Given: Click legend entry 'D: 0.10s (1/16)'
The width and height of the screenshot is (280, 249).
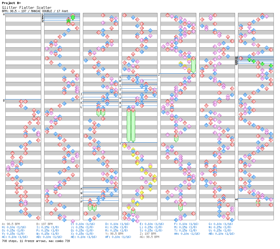Looking at the screenshot, I should coord(117,224).
